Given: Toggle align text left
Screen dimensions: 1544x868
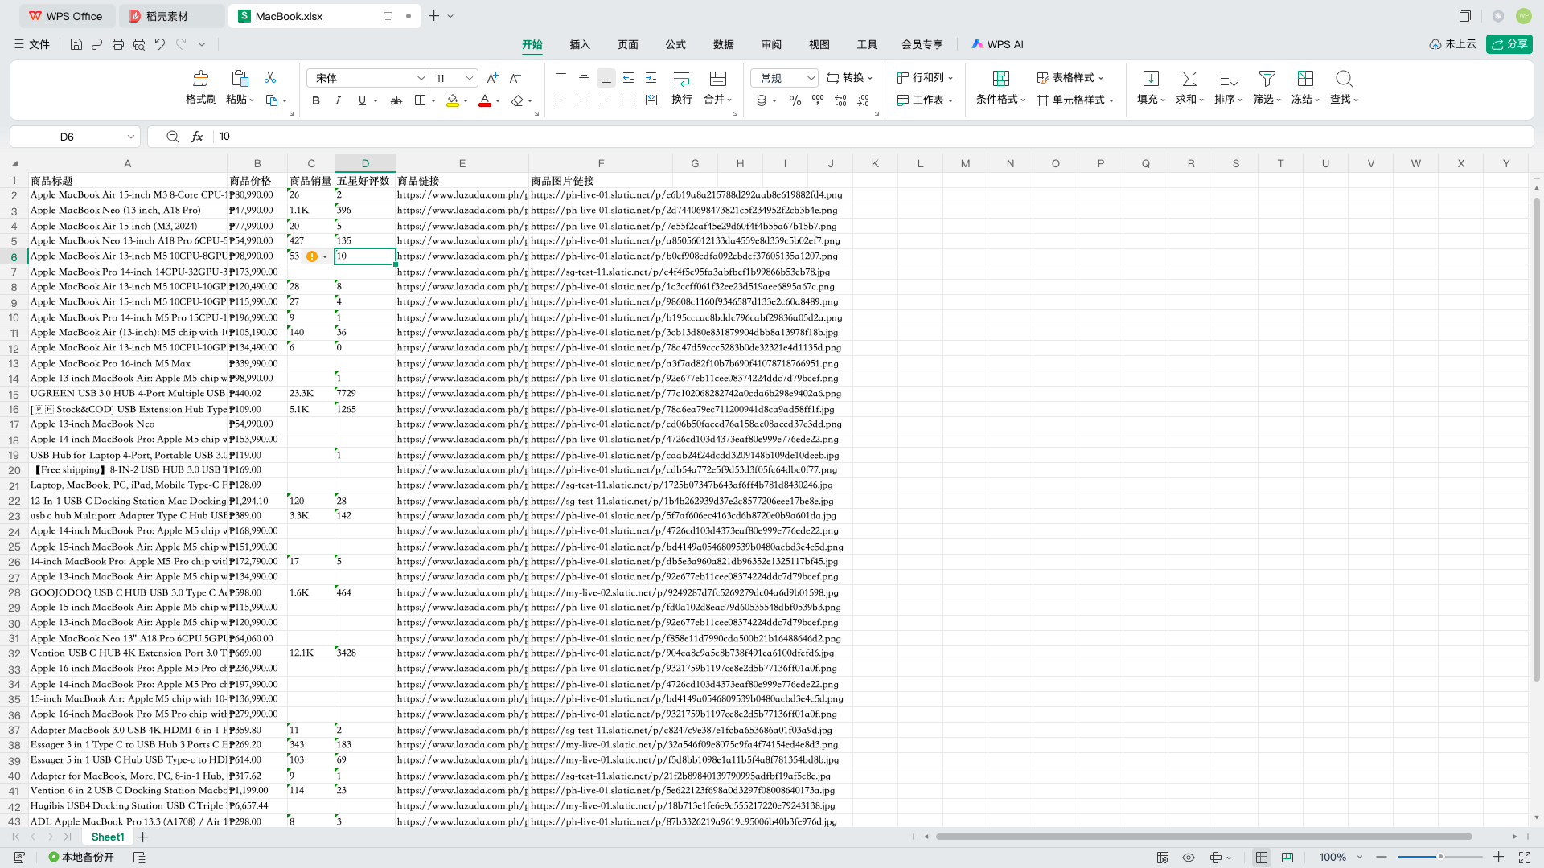Looking at the screenshot, I should 561,100.
